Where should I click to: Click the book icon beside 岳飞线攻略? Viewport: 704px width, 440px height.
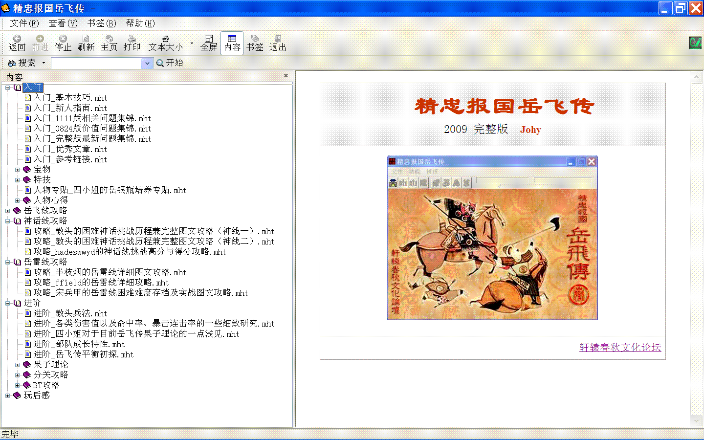[18, 211]
